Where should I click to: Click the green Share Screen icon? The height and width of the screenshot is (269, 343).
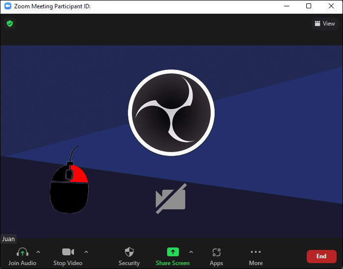click(x=173, y=252)
